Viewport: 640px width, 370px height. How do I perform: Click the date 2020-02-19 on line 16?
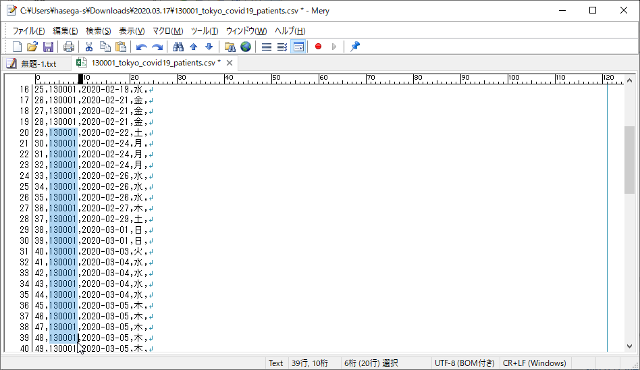(x=105, y=89)
